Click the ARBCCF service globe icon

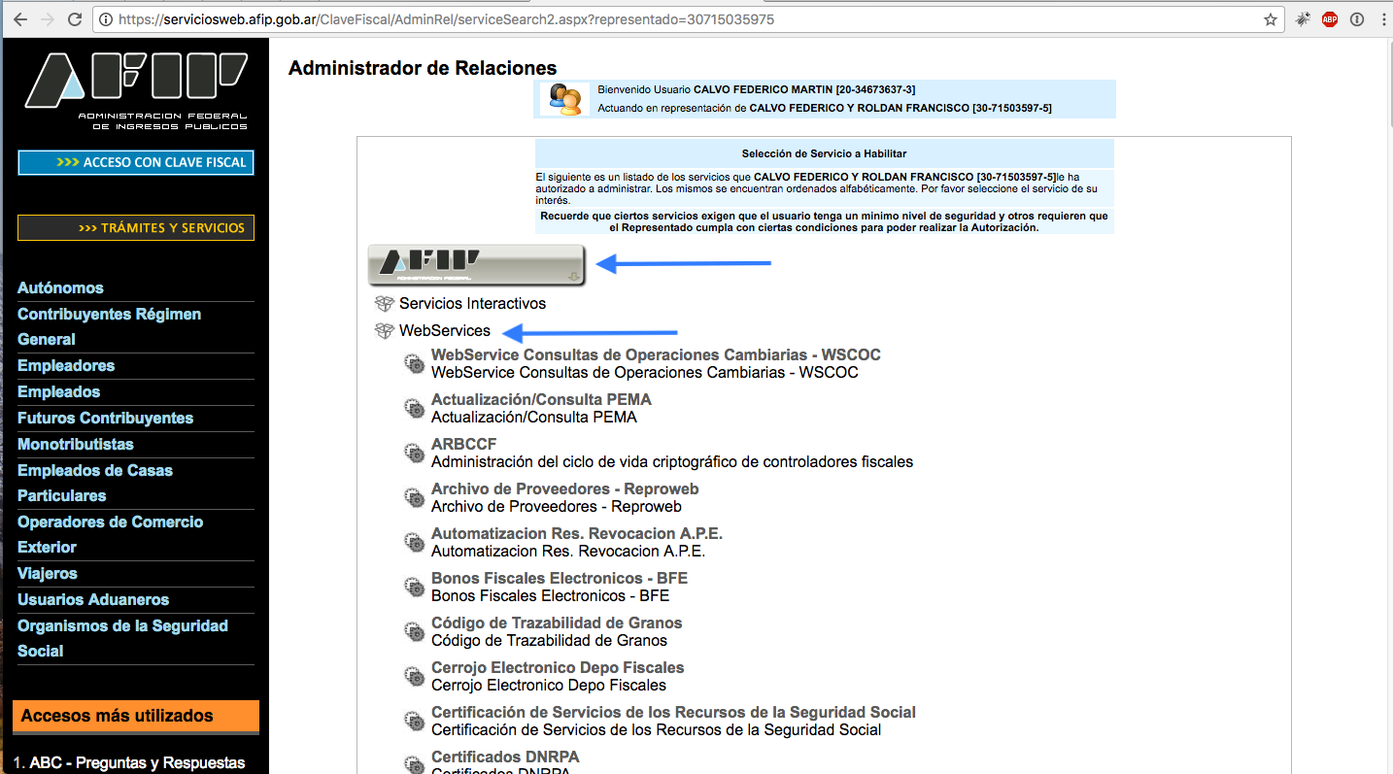414,452
